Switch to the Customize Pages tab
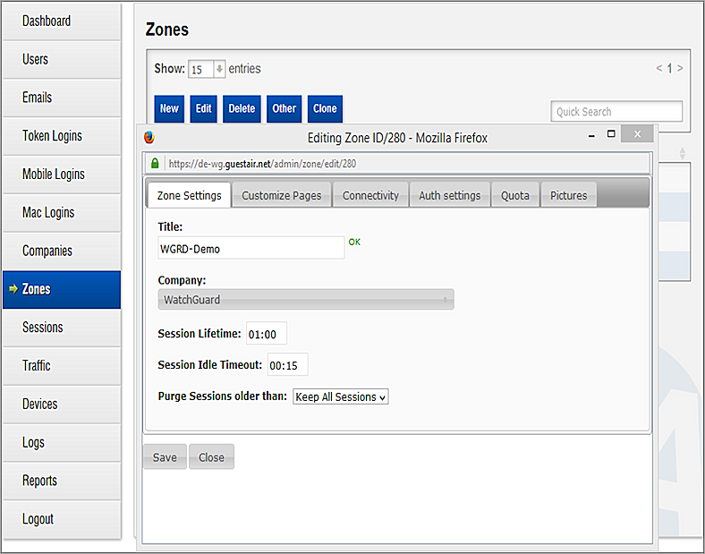 (x=282, y=195)
